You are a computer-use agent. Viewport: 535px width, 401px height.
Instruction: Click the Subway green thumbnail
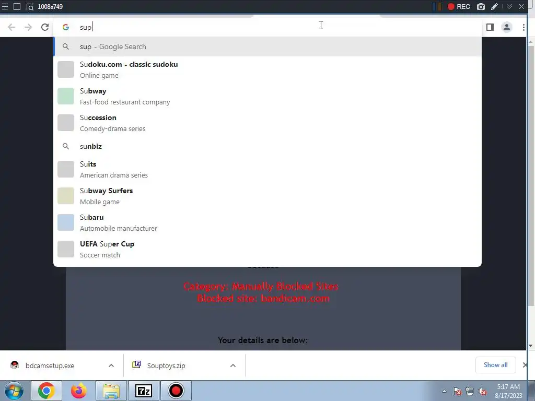[66, 96]
